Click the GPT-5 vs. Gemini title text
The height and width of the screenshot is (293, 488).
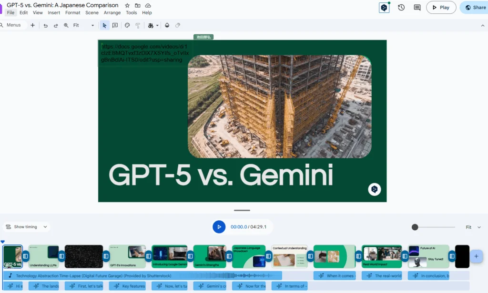tap(221, 175)
